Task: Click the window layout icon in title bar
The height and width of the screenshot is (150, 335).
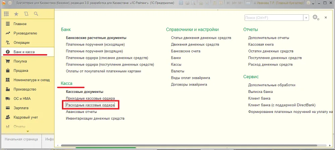Action: (248, 3)
